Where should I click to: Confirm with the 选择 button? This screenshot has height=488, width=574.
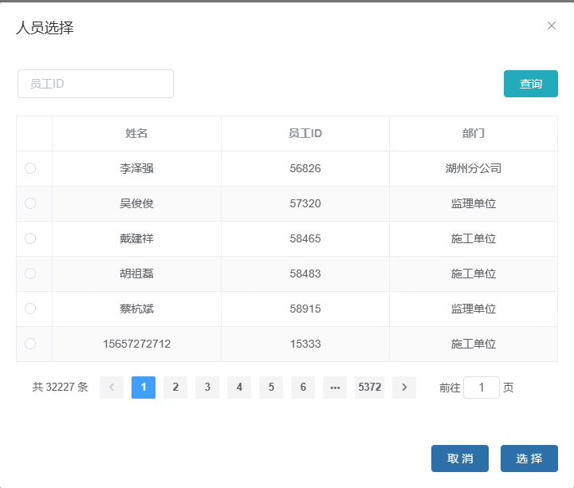click(529, 458)
